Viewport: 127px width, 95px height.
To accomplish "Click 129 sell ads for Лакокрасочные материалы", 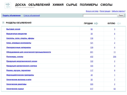I will [92, 47].
